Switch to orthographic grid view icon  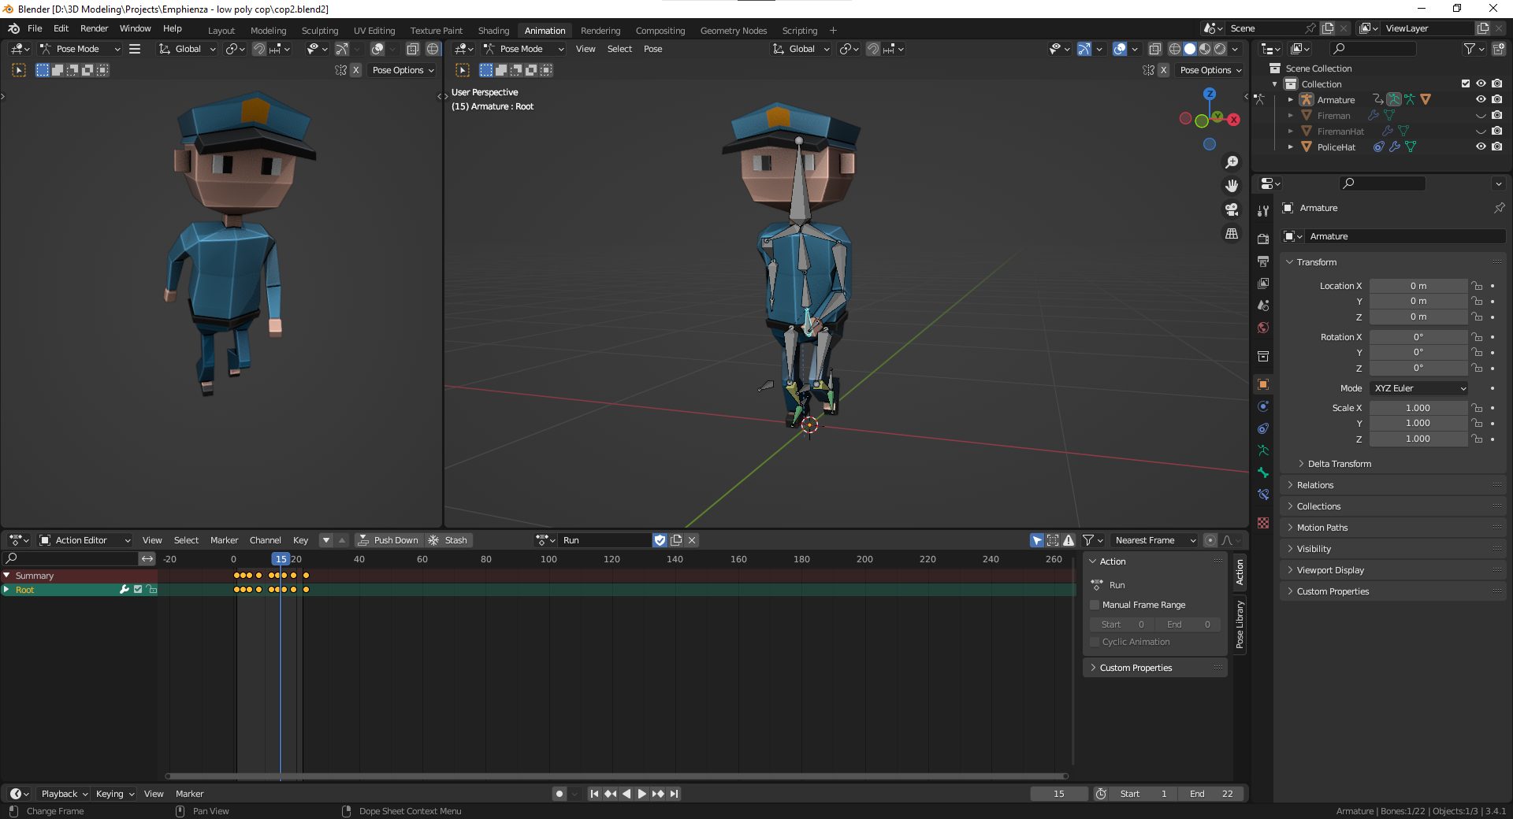coord(1231,234)
